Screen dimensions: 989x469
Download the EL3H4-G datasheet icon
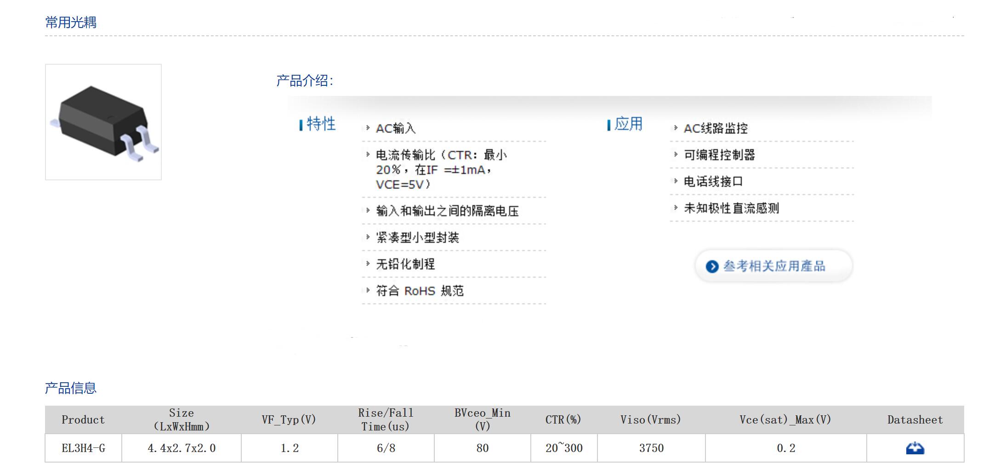tap(915, 448)
